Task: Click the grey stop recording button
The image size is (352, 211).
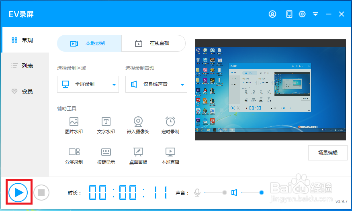Action: tap(41, 193)
